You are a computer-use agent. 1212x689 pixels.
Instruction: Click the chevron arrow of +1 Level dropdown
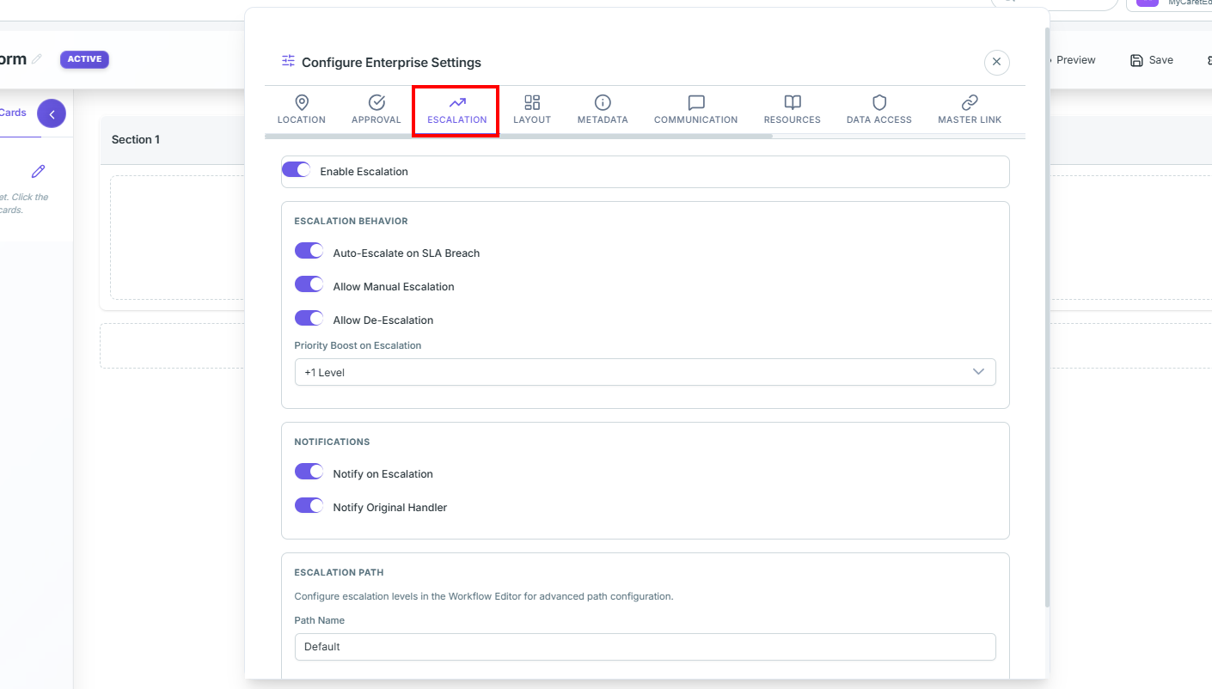tap(978, 372)
